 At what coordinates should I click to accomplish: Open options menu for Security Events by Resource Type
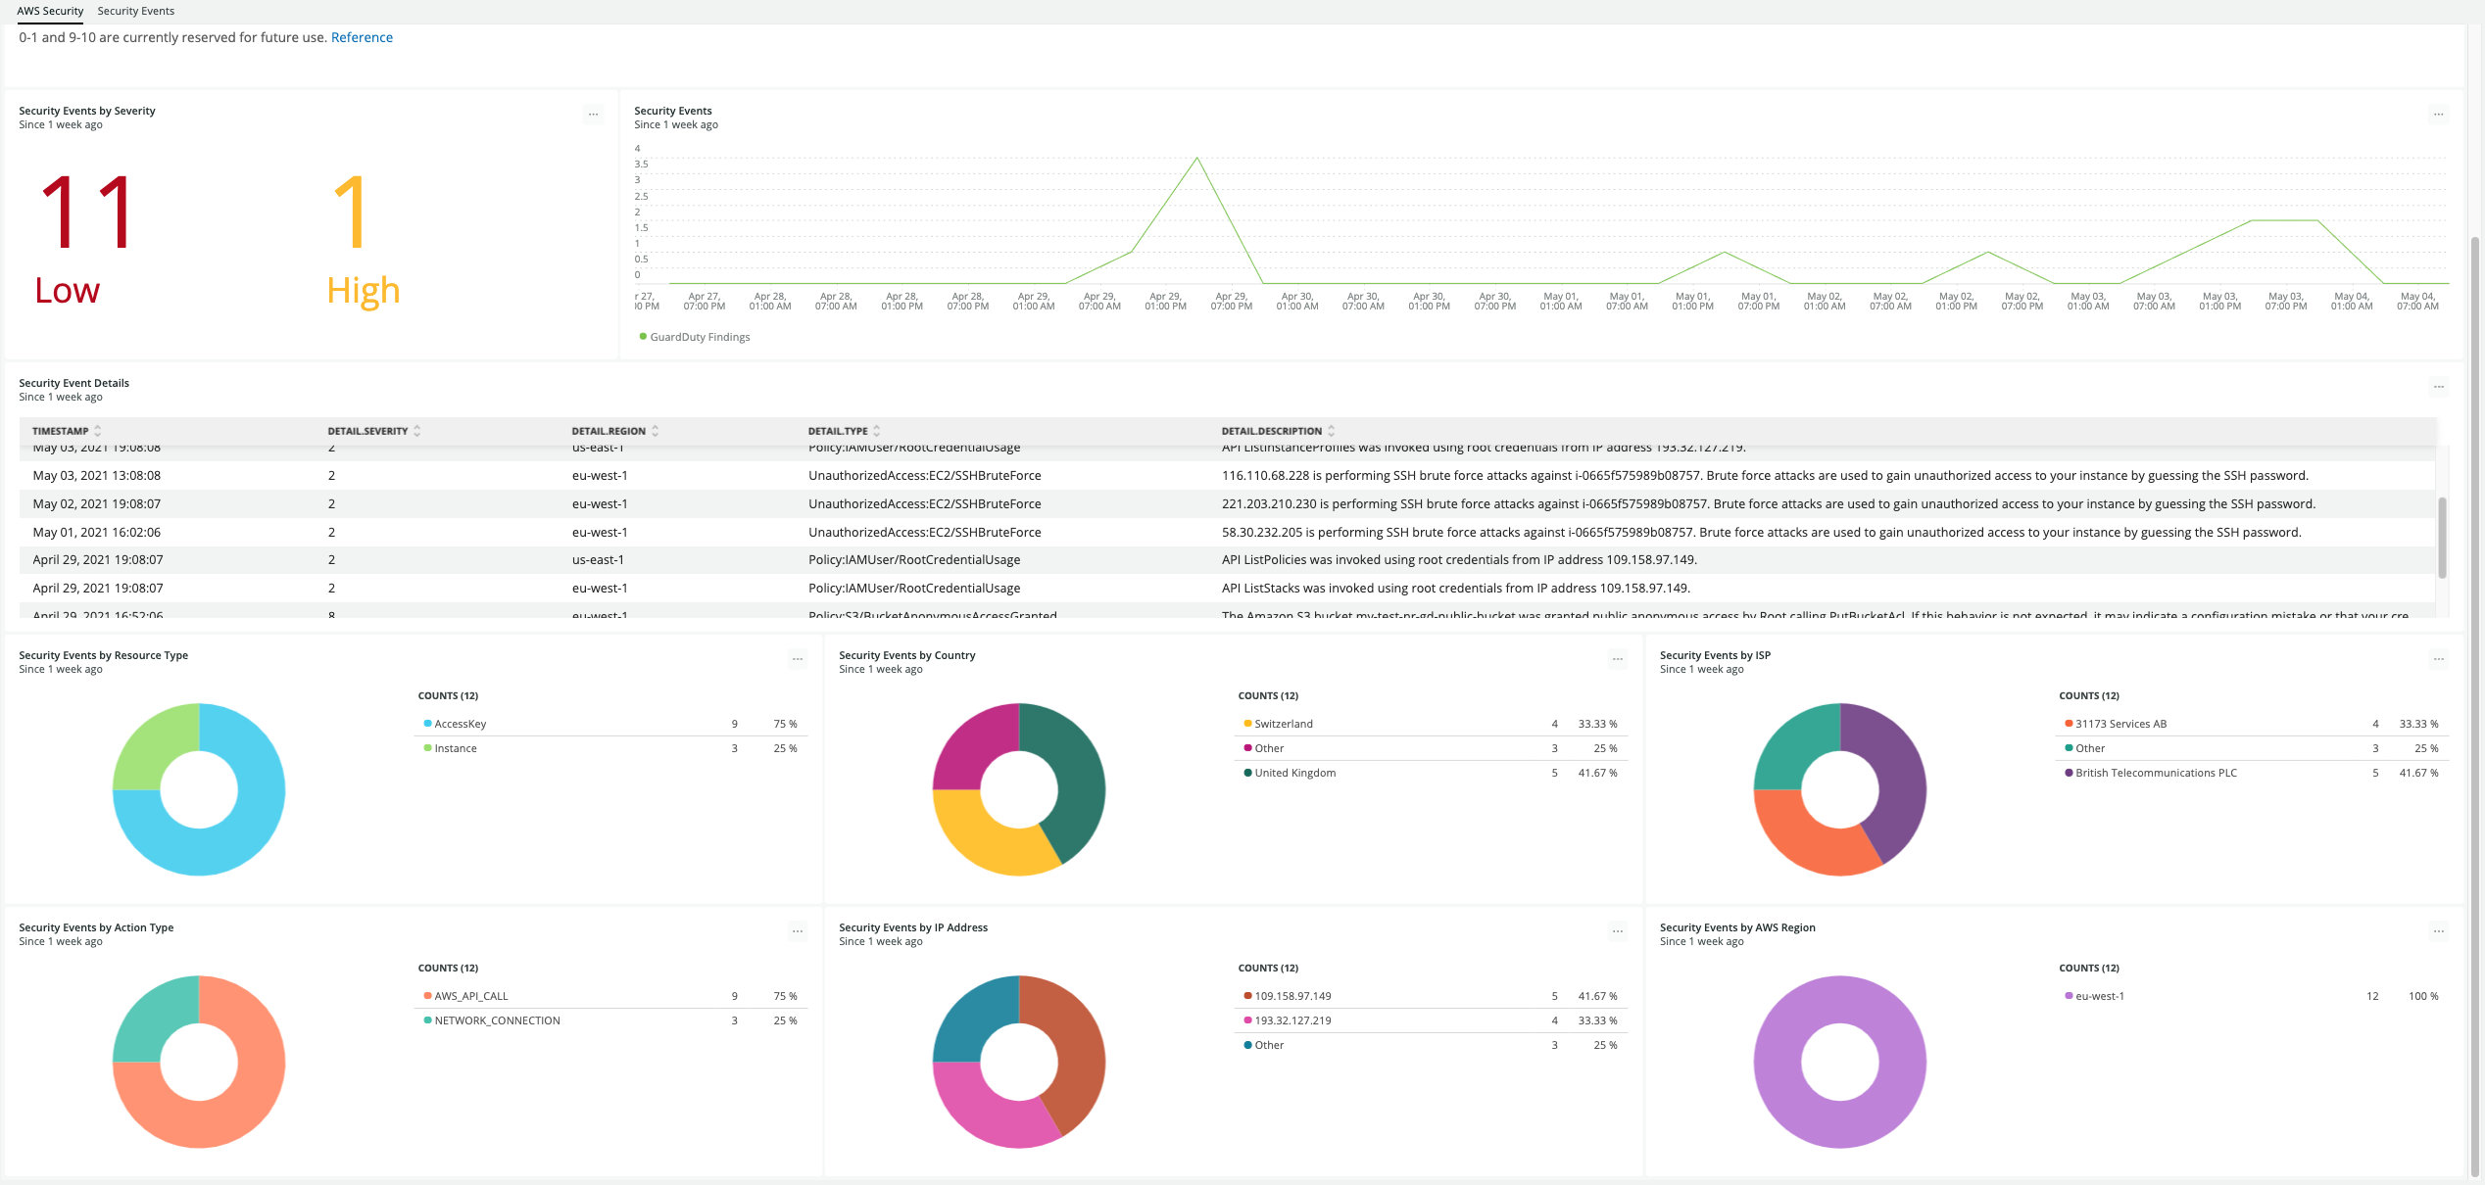tap(798, 659)
